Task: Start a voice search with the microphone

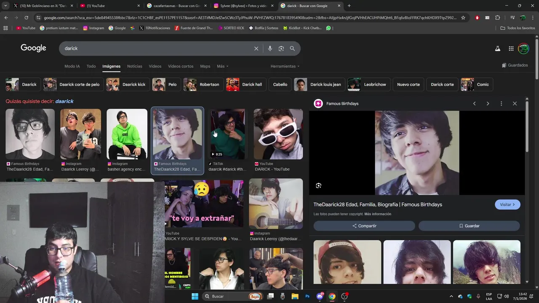Action: pyautogui.click(x=270, y=48)
